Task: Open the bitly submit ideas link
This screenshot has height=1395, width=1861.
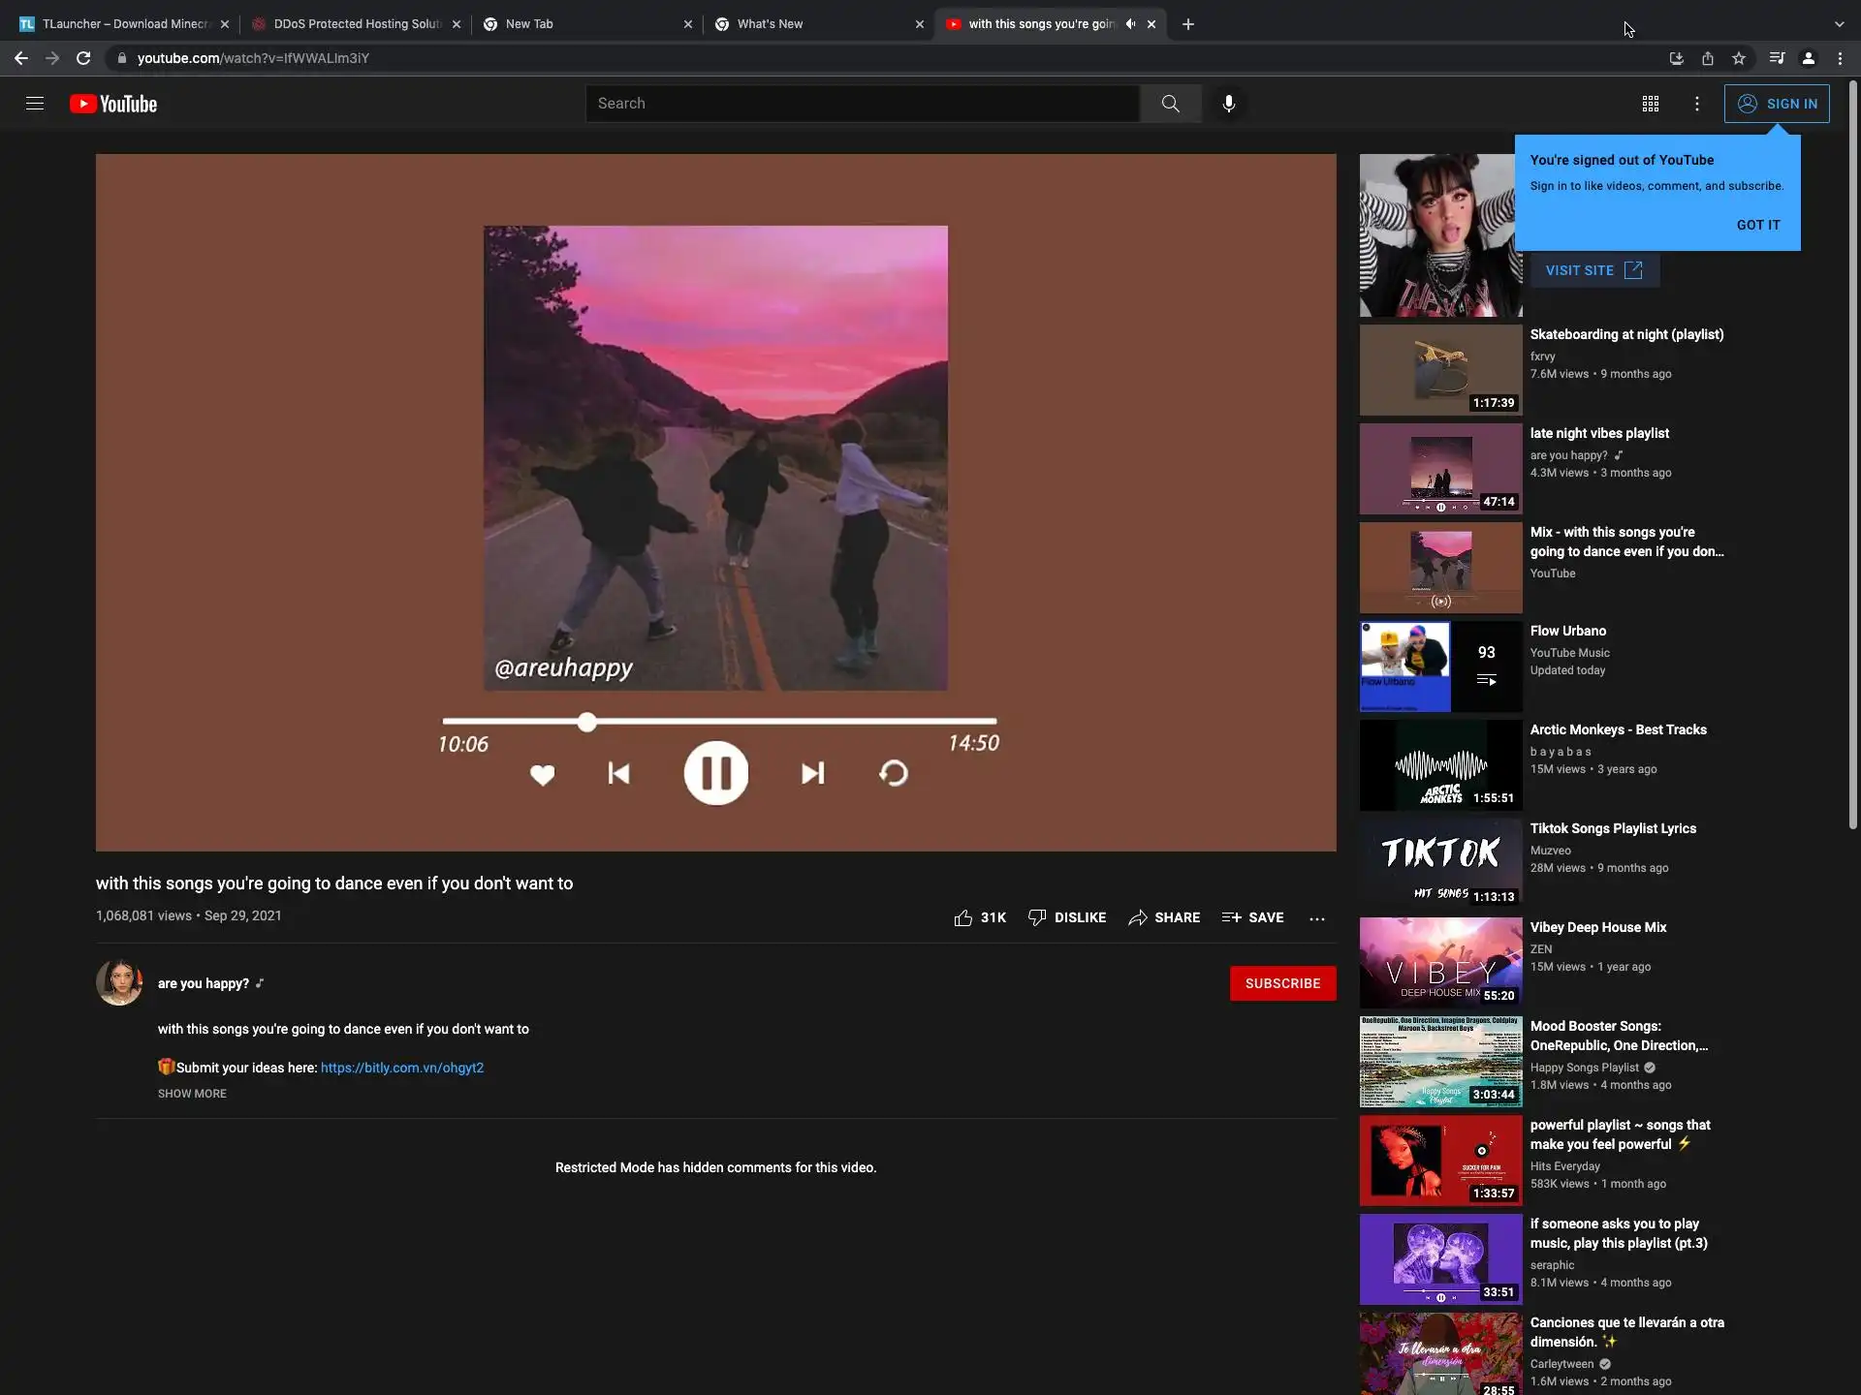Action: 401,1068
